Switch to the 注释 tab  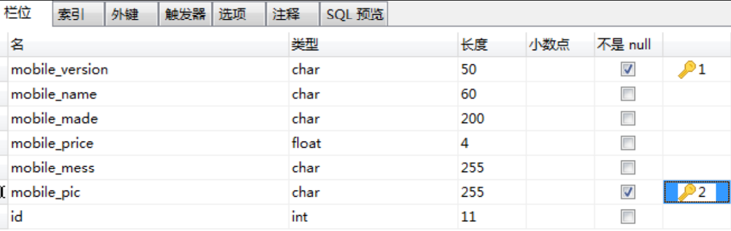(292, 15)
